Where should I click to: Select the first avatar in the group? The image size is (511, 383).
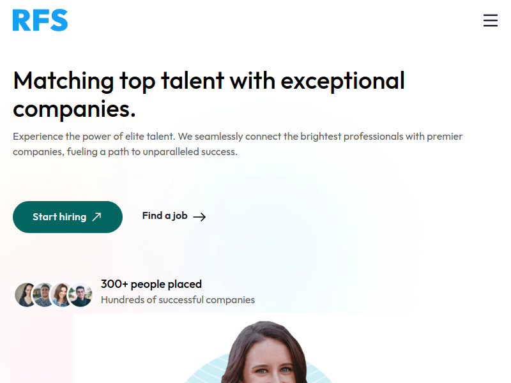pyautogui.click(x=26, y=295)
